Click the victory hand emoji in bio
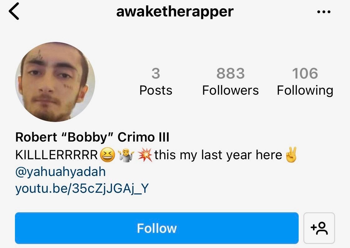The image size is (350, 248). click(x=291, y=155)
